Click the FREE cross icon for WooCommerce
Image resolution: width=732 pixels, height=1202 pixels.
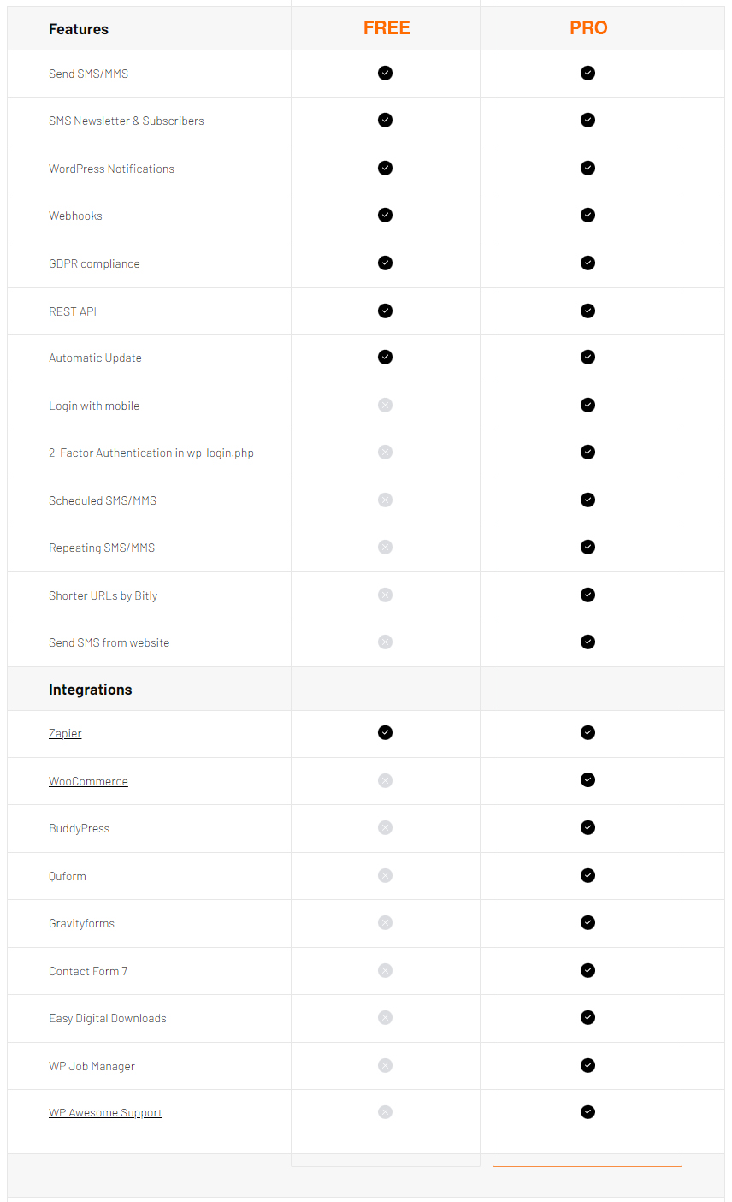385,780
